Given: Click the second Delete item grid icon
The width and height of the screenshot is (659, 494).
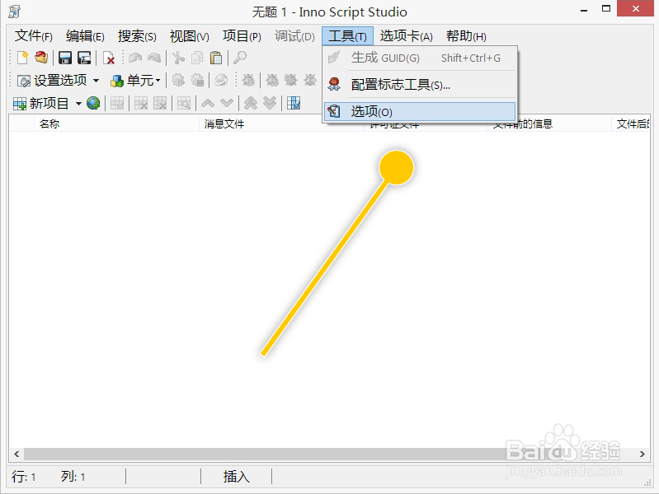Looking at the screenshot, I should [x=160, y=103].
